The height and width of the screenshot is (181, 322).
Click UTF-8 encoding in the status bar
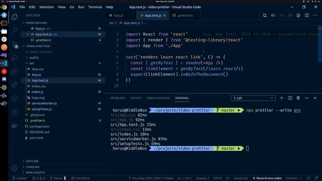pyautogui.click(x=218, y=178)
